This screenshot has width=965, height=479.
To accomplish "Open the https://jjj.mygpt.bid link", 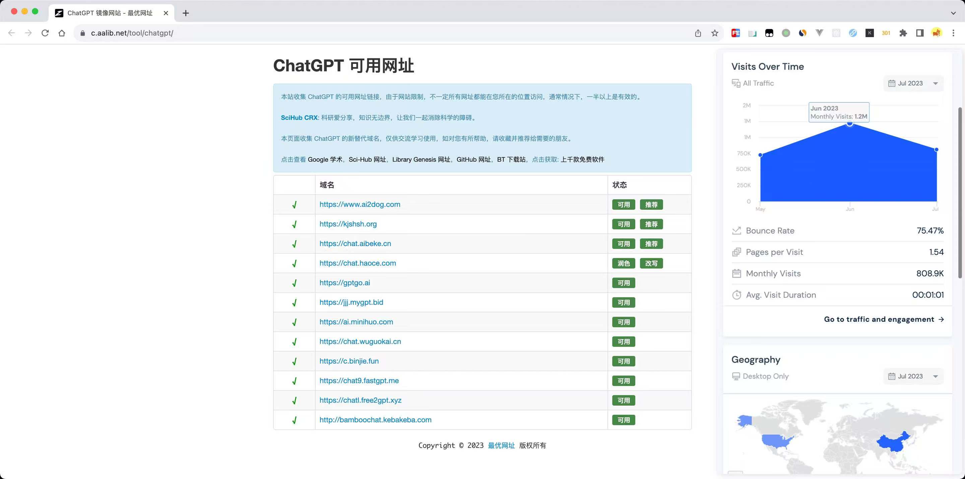I will [x=351, y=302].
